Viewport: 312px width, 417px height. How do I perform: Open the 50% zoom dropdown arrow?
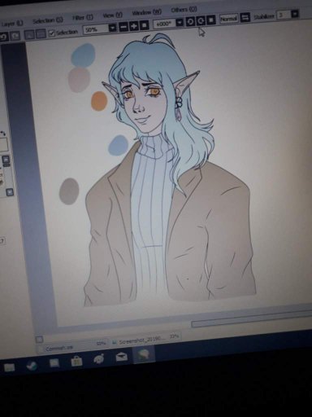(x=113, y=28)
